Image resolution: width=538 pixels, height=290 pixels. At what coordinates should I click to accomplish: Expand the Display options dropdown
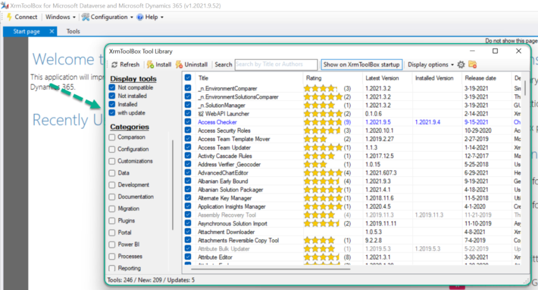tap(430, 64)
